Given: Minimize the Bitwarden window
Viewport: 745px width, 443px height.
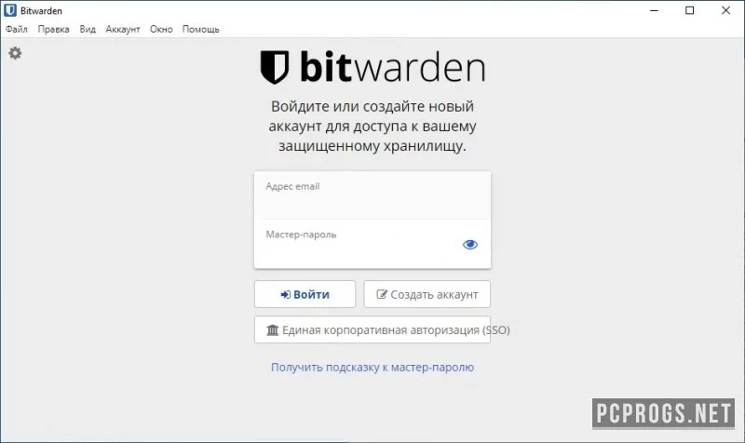Looking at the screenshot, I should tap(655, 10).
